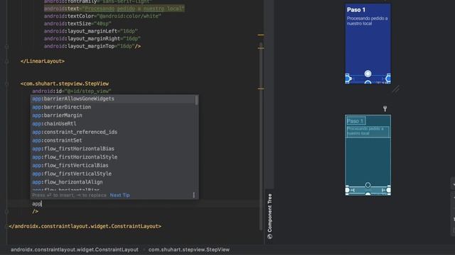Click the wrench icon above blueprint preview
Screen dimensions: 455x255
coord(385,108)
